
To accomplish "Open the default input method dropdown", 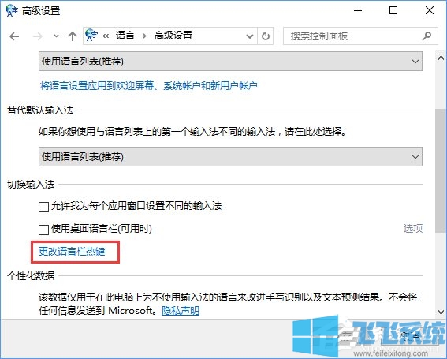I will (x=230, y=156).
